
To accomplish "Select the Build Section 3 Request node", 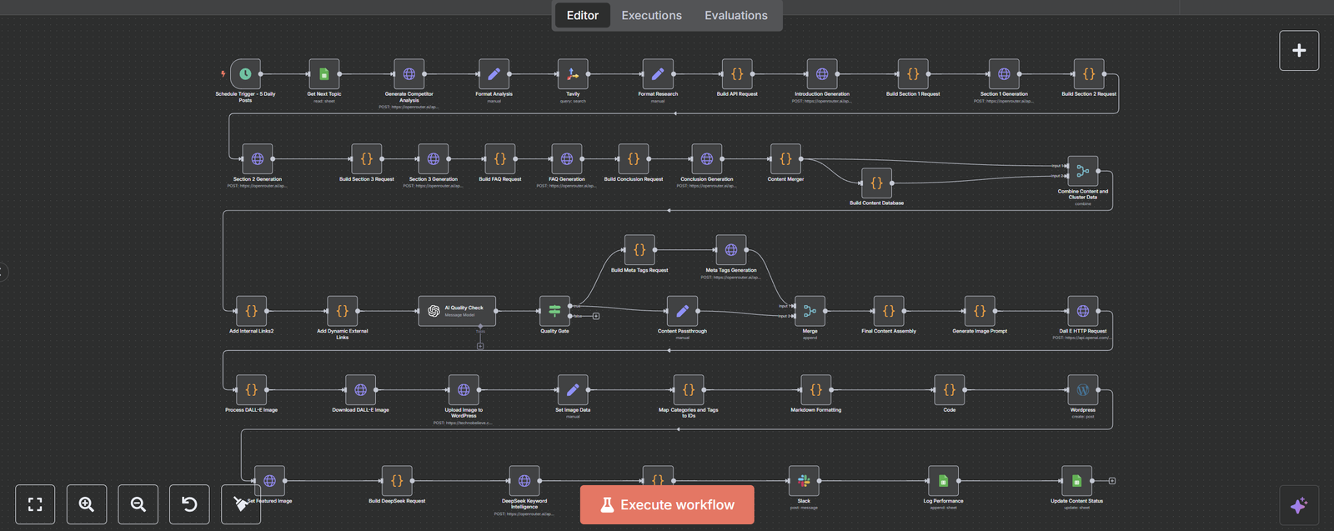I will 367,159.
